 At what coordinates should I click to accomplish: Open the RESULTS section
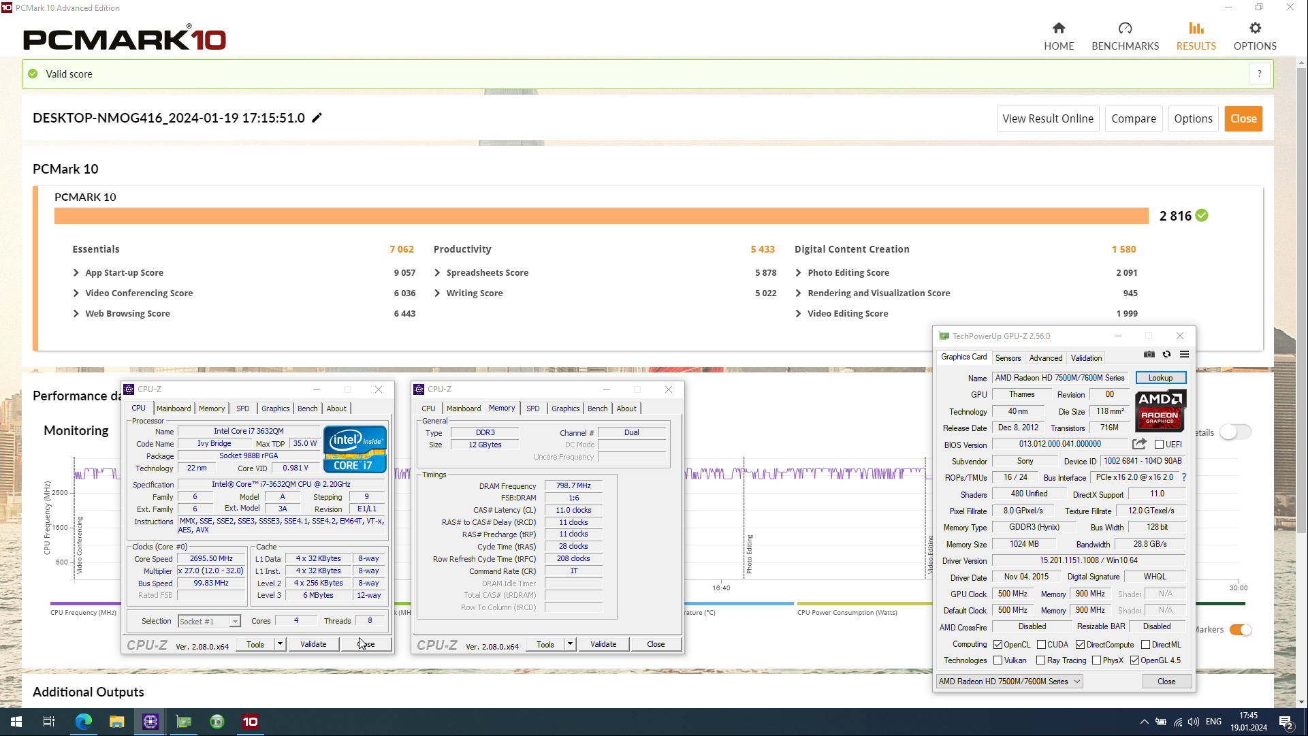(1196, 36)
